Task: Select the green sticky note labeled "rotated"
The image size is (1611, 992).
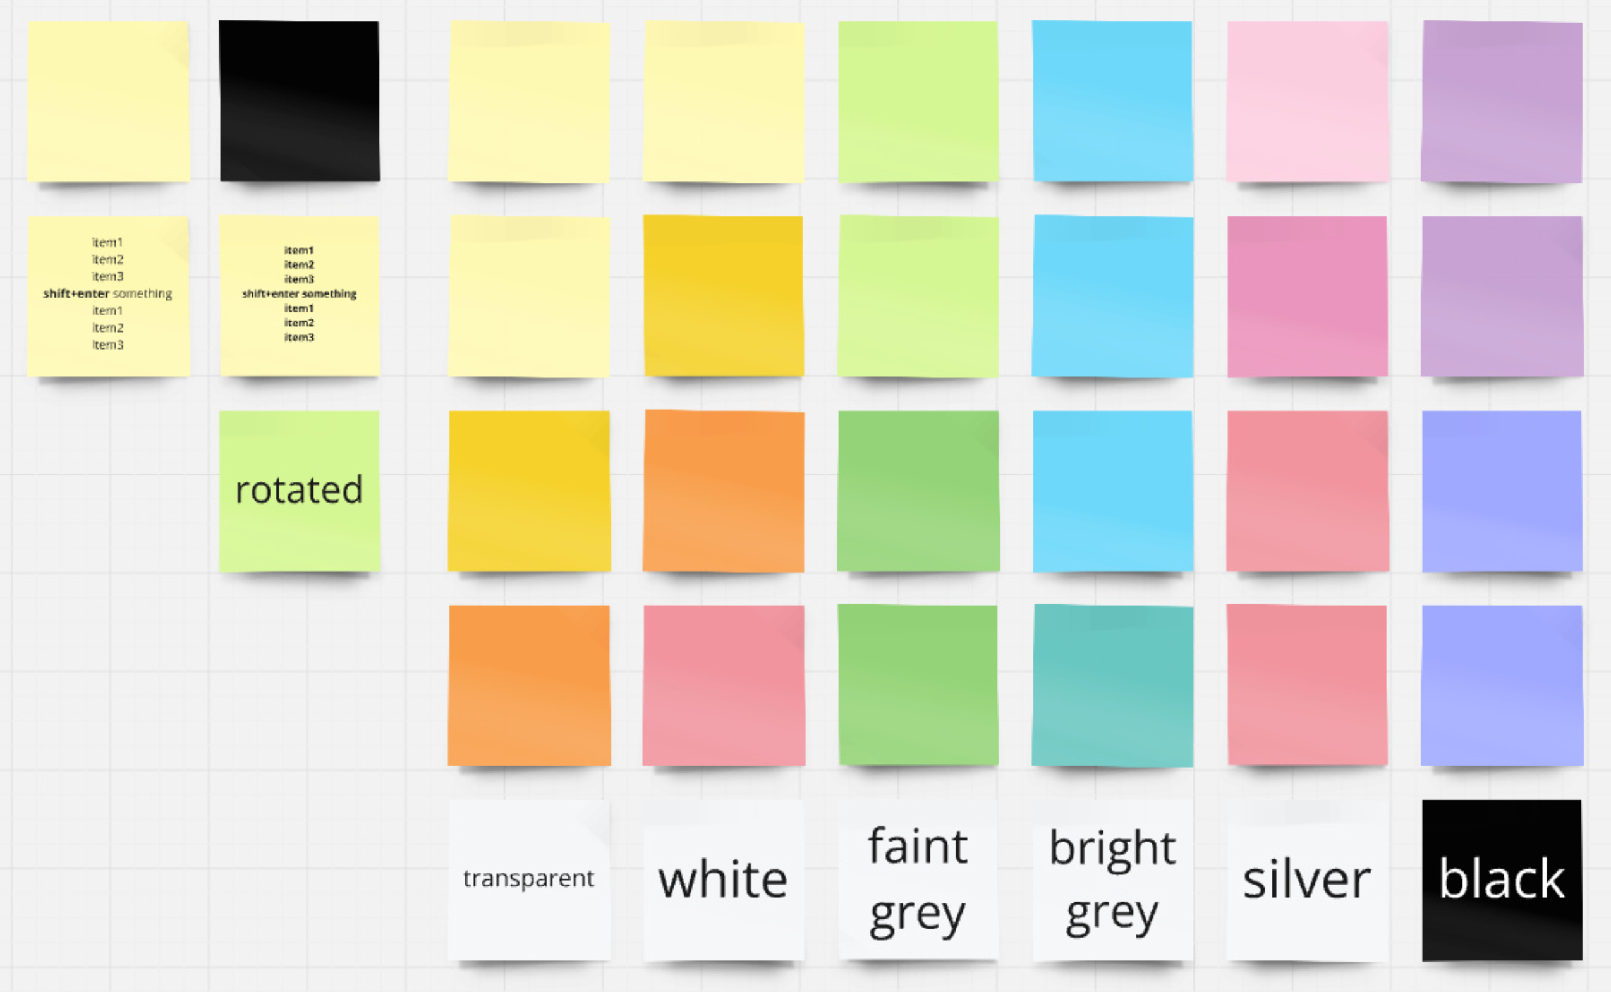Action: (x=299, y=491)
